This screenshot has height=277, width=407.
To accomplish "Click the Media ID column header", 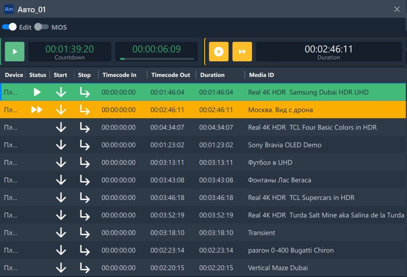I will [261, 75].
